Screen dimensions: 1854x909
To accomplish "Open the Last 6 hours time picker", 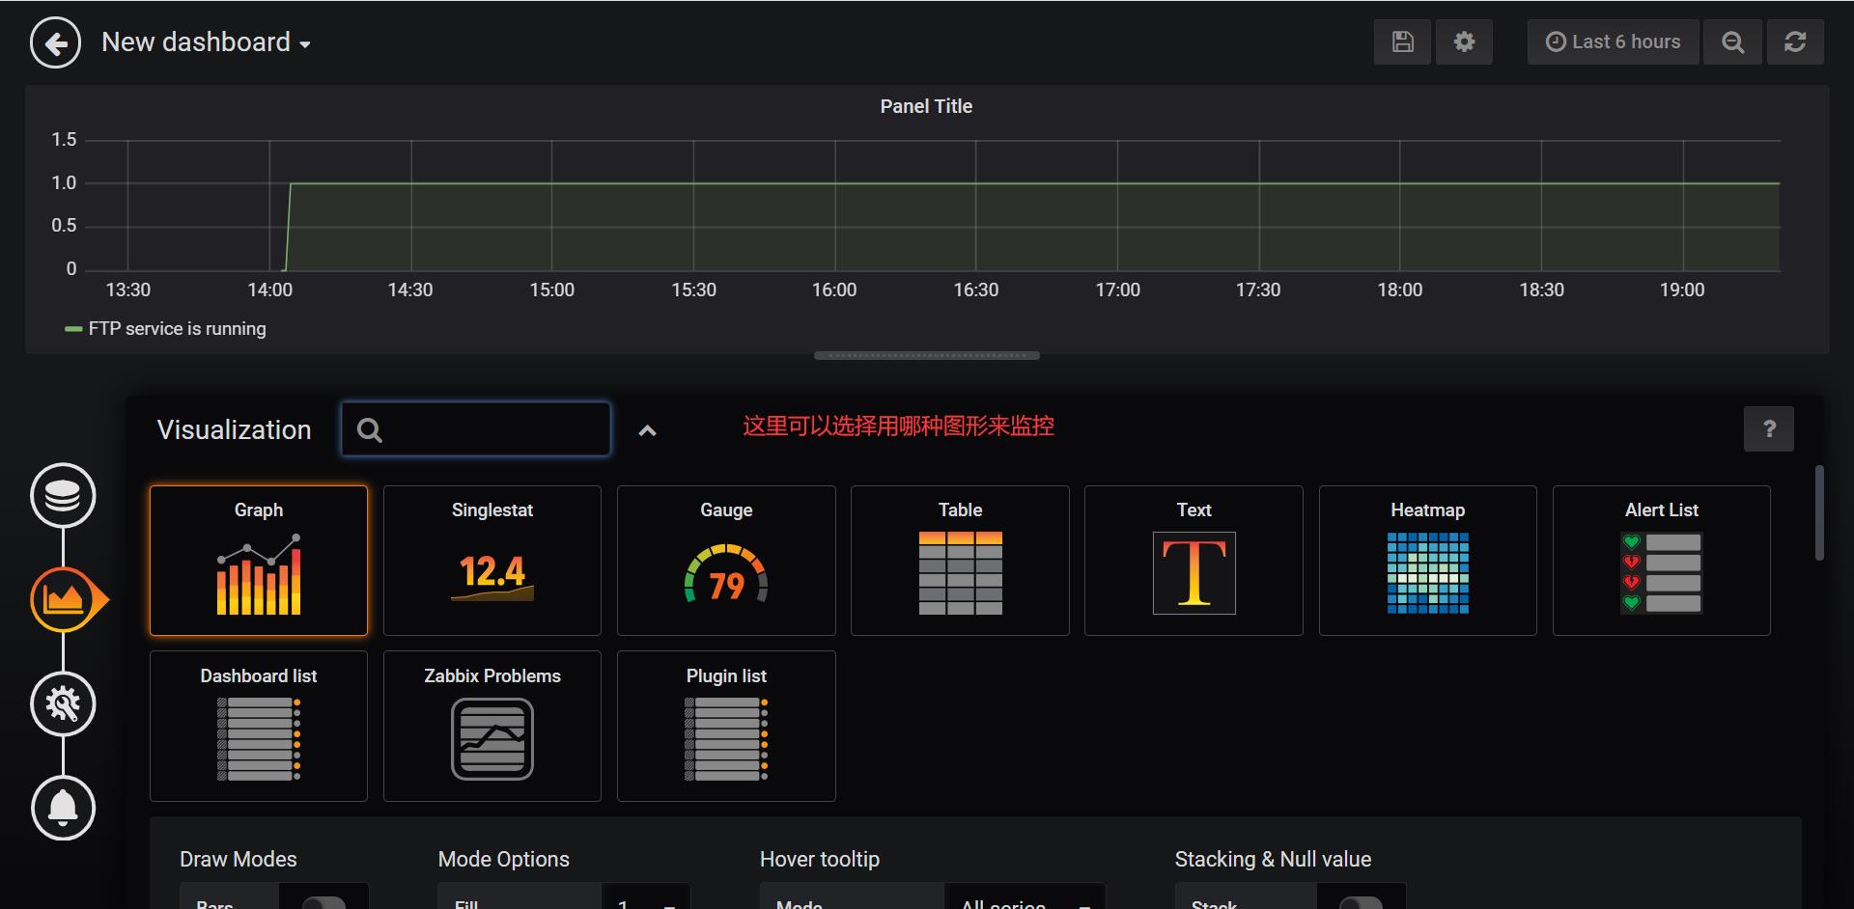I will pyautogui.click(x=1613, y=41).
